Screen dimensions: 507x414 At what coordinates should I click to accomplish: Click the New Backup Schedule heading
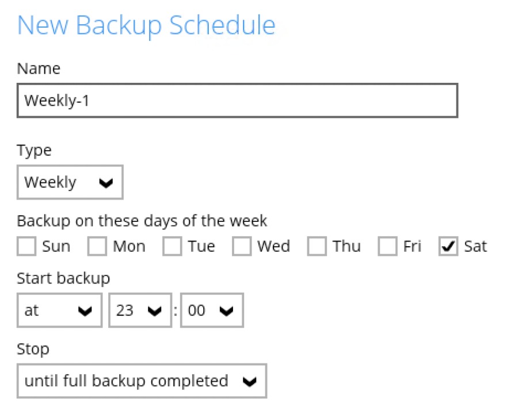coord(146,25)
